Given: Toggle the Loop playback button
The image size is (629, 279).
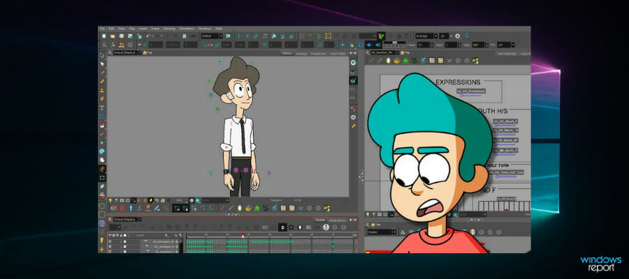Looking at the screenshot, I should tap(360, 45).
